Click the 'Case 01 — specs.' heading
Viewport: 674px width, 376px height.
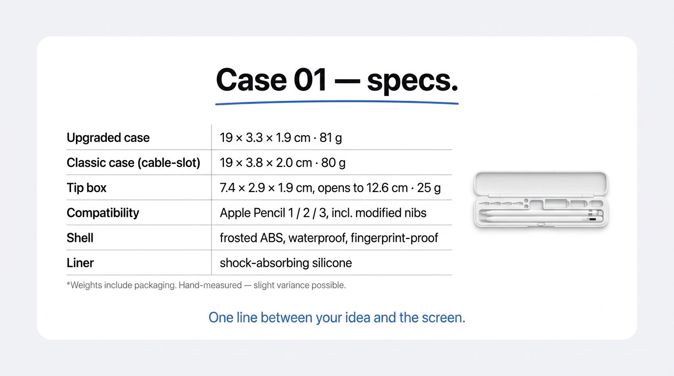point(337,80)
